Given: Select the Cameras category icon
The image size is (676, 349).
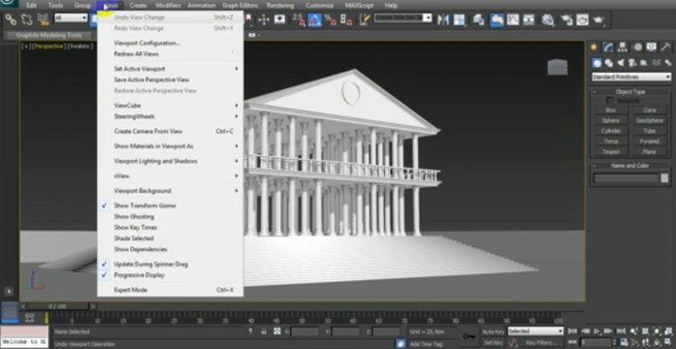Looking at the screenshot, I should (632, 63).
